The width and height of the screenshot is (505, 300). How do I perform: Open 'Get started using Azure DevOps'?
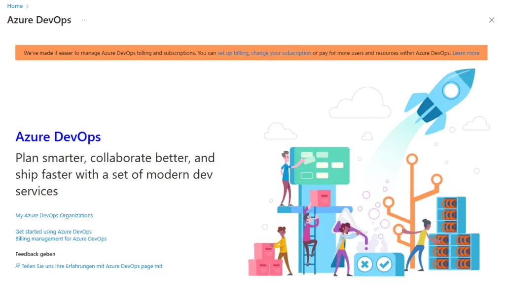click(53, 232)
